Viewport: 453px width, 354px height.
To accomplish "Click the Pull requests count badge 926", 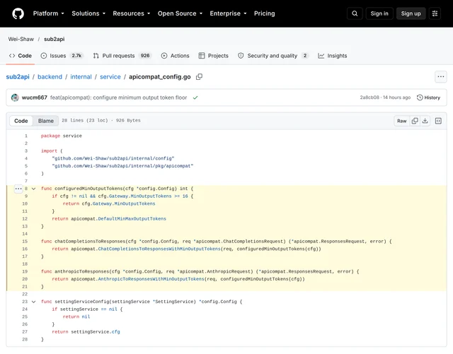I will (x=145, y=56).
